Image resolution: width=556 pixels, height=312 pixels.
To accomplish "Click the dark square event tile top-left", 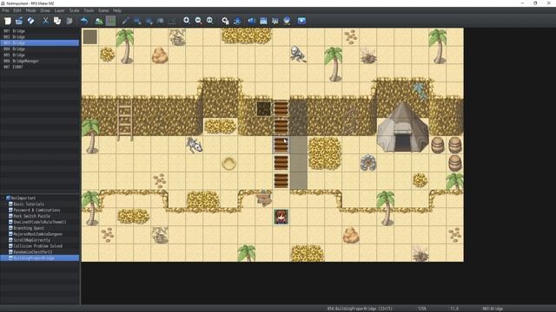I will (90, 36).
